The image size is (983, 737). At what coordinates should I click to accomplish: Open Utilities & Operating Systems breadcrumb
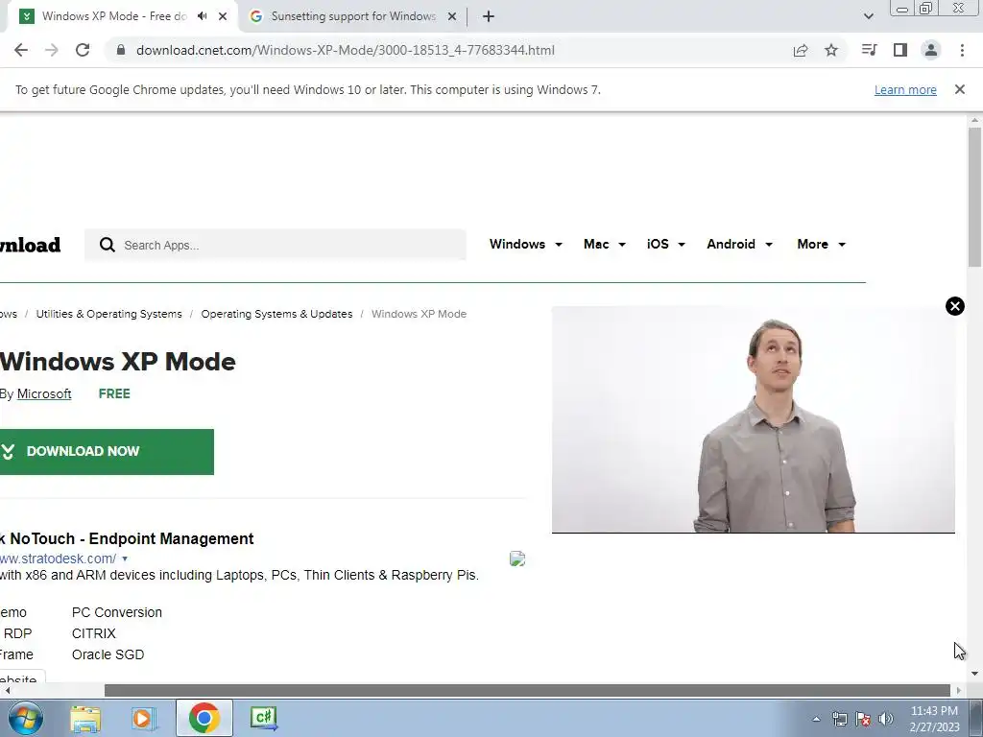tap(109, 314)
